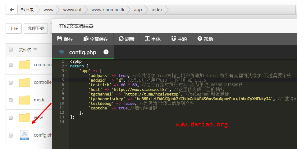Check the config.php file checkbox
Viewport: 297px width, 149px height.
point(11,135)
